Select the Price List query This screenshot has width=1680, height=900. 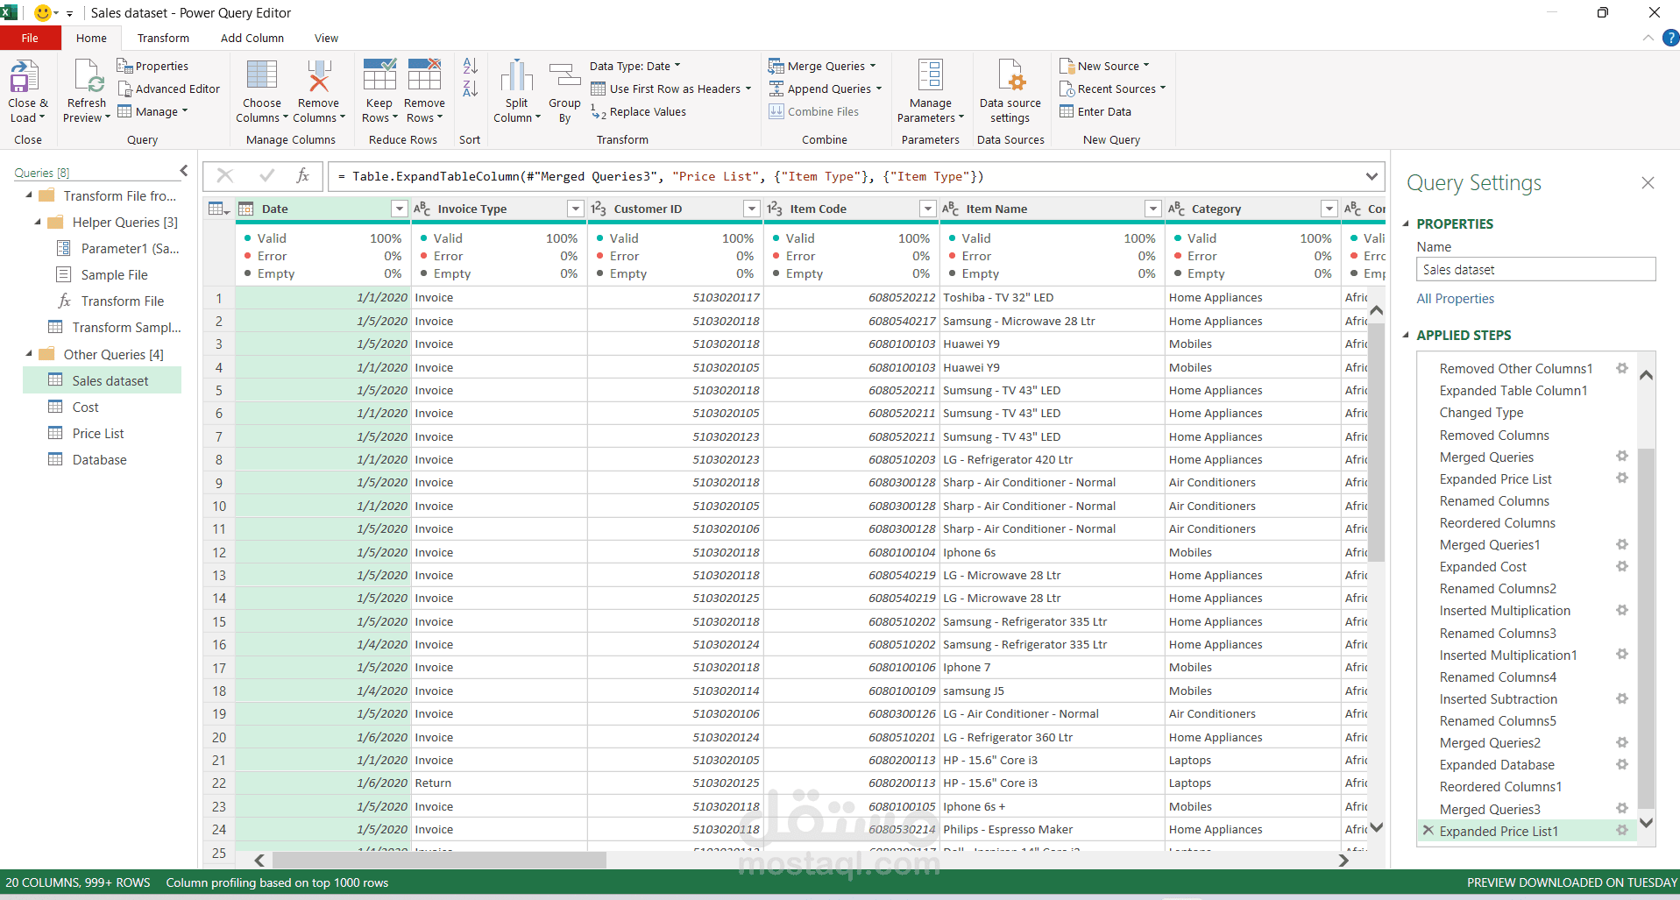coord(98,433)
